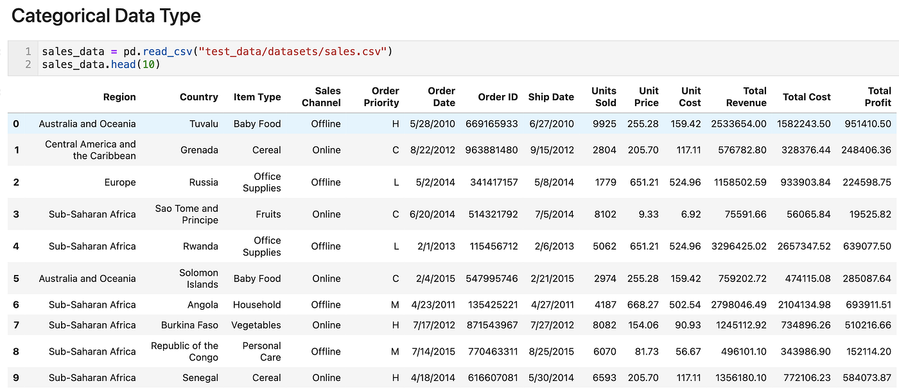Click the Order ID 669165933 cell
The width and height of the screenshot is (899, 388).
click(492, 123)
